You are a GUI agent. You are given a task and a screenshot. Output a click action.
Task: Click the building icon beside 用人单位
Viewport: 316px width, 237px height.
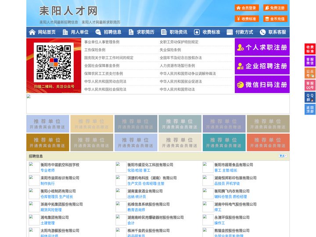point(65,32)
